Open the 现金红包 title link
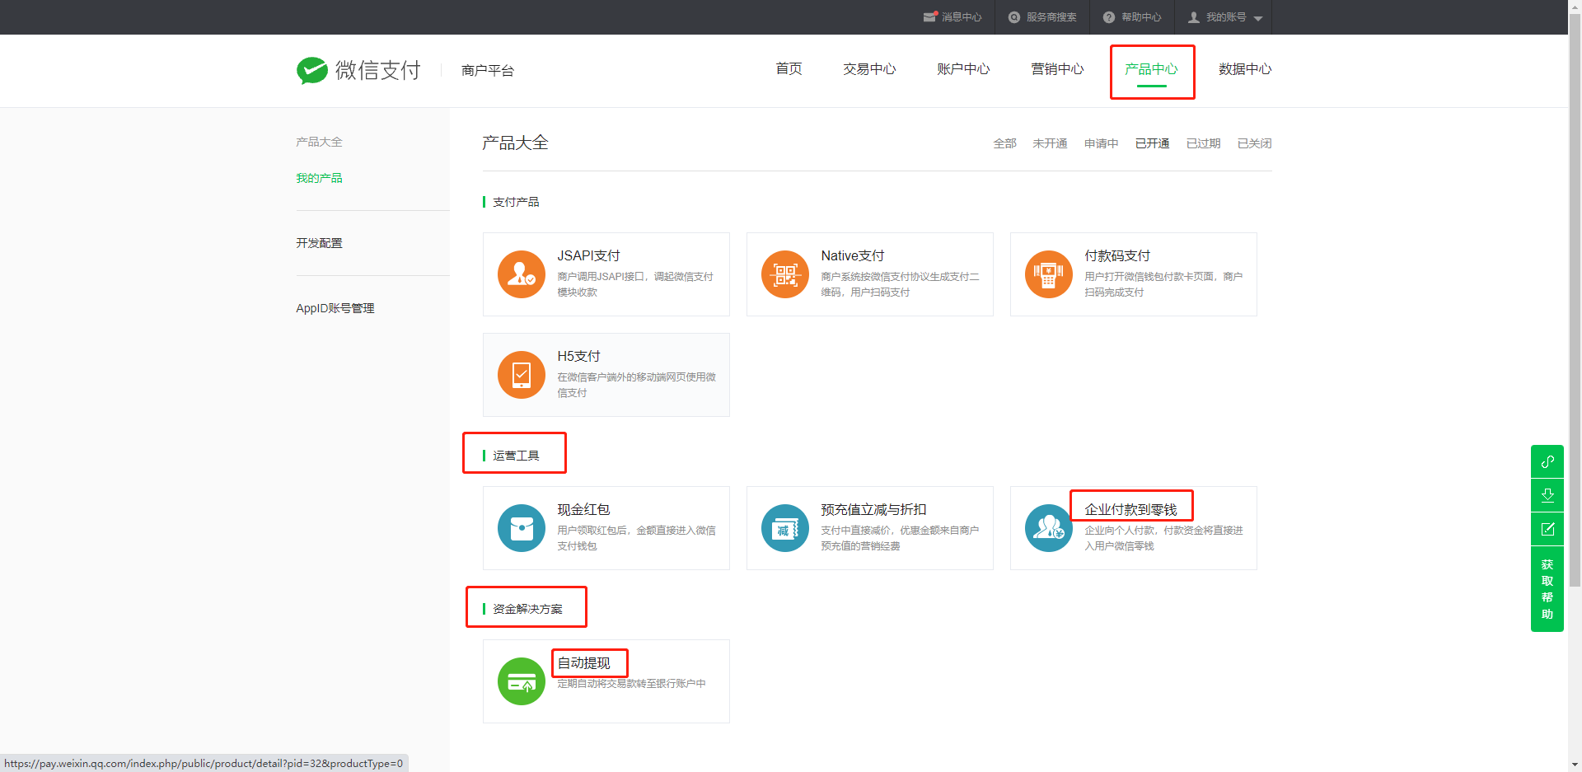The height and width of the screenshot is (772, 1582). (x=583, y=510)
